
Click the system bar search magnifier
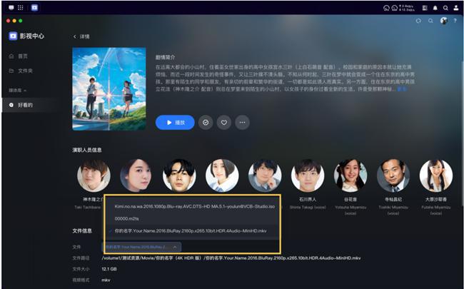click(445, 8)
